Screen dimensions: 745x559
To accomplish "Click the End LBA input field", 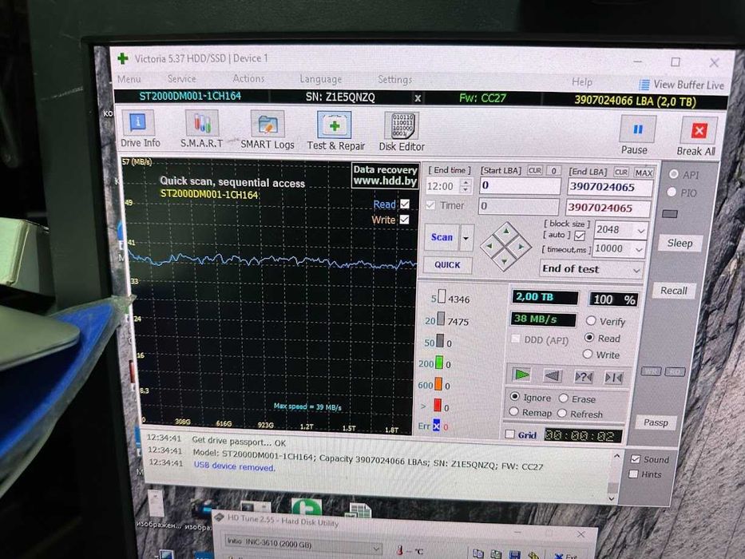I will [609, 188].
